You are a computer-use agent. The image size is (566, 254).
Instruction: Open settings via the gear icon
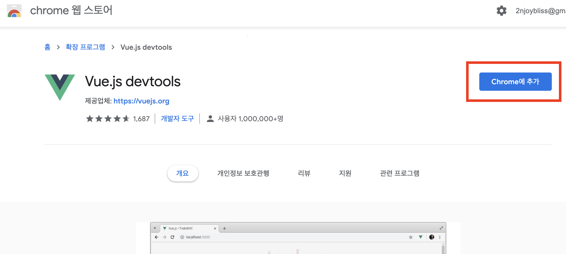[x=501, y=11]
